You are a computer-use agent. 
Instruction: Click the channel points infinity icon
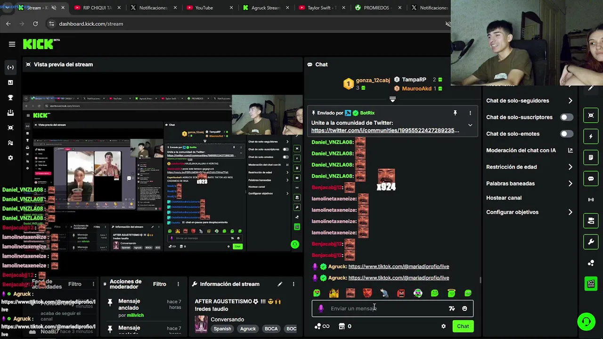[x=322, y=326]
